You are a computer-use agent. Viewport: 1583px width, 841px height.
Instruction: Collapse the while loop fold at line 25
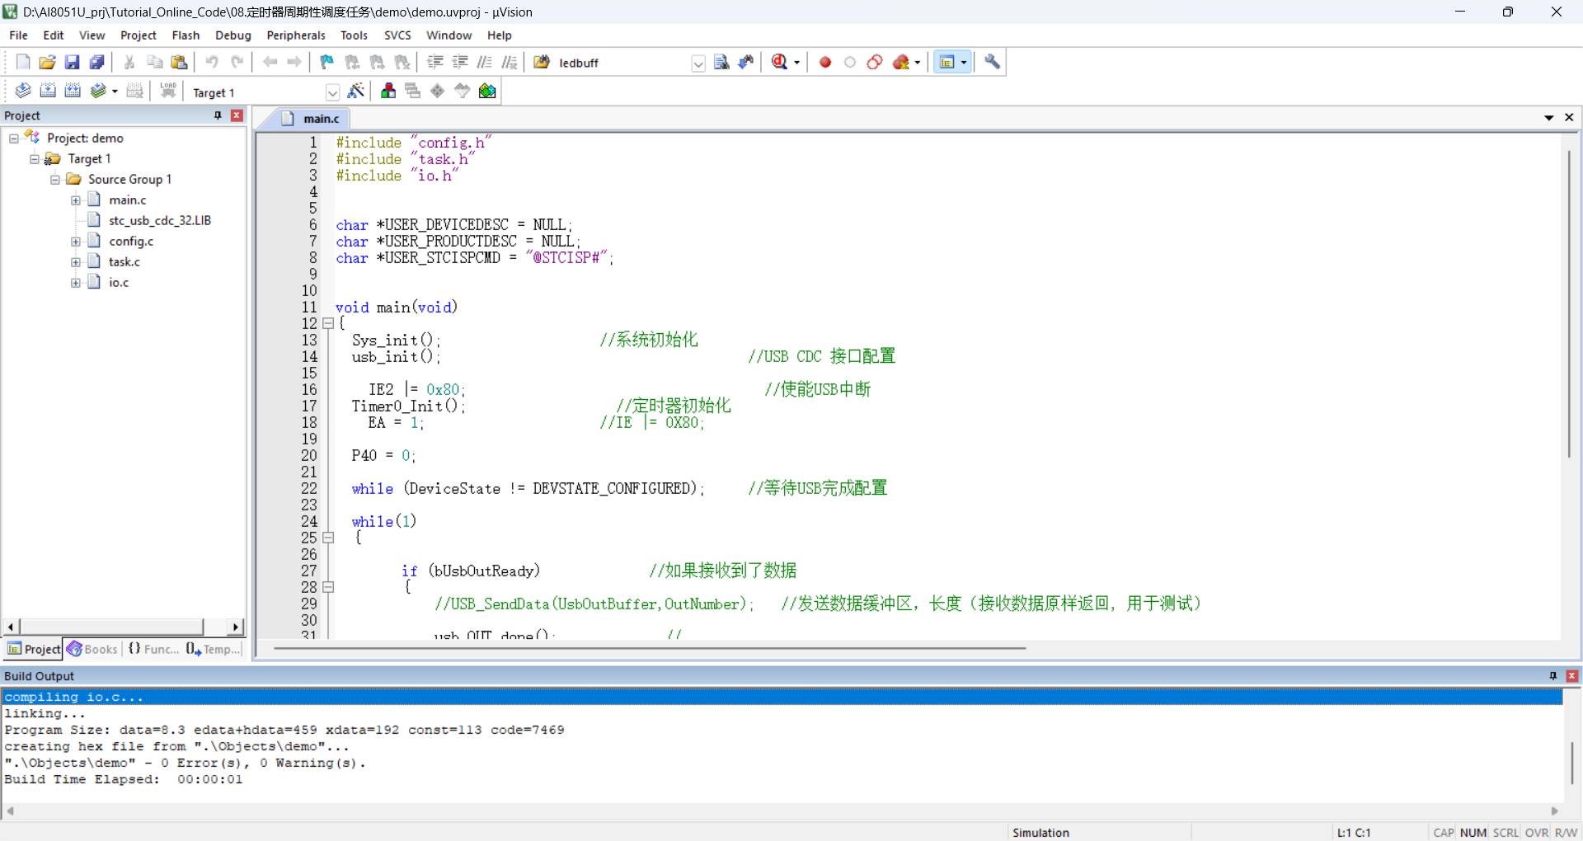coord(328,538)
